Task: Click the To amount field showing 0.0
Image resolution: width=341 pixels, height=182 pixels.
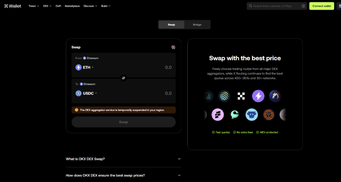Action: click(x=168, y=93)
